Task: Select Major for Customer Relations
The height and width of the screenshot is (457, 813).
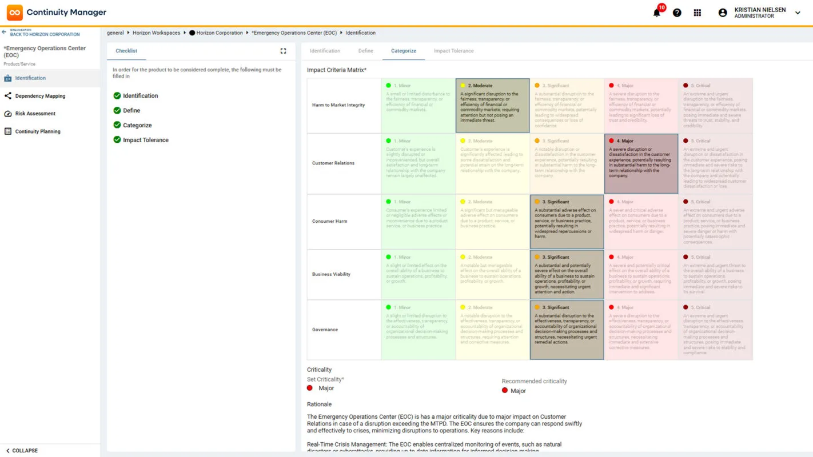Action: point(641,164)
